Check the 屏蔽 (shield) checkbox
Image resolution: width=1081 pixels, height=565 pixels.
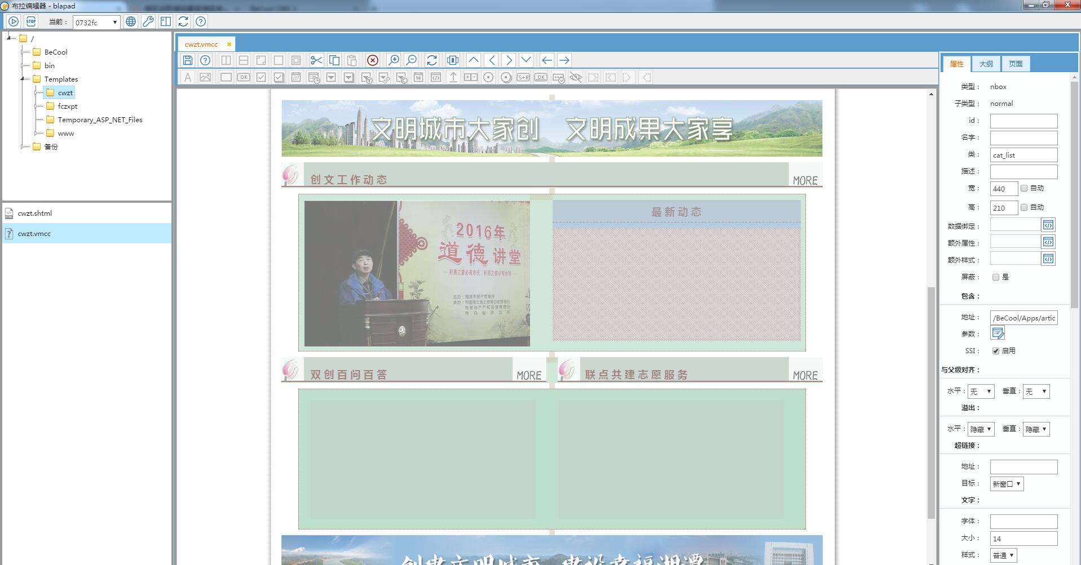[x=996, y=277]
